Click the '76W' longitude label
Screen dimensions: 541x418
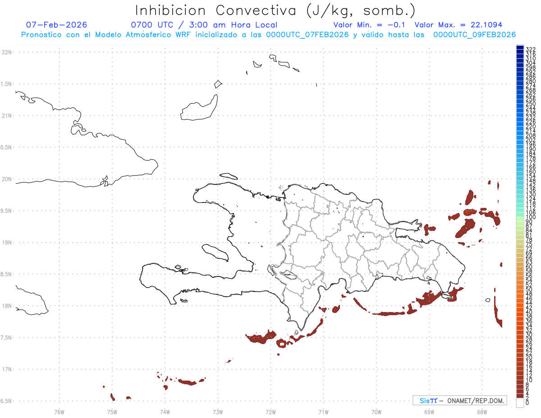(x=59, y=412)
